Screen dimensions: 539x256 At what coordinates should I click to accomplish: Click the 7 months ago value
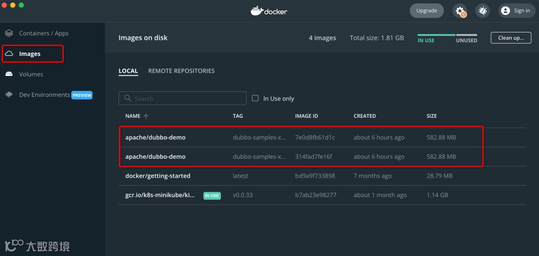373,176
